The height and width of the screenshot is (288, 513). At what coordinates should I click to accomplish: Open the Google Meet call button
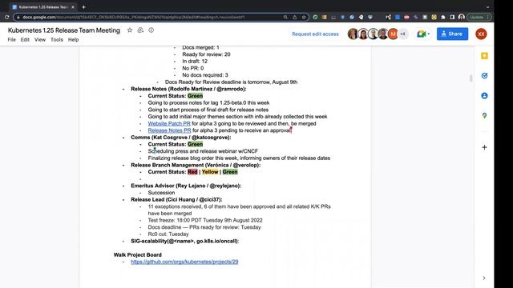[421, 34]
